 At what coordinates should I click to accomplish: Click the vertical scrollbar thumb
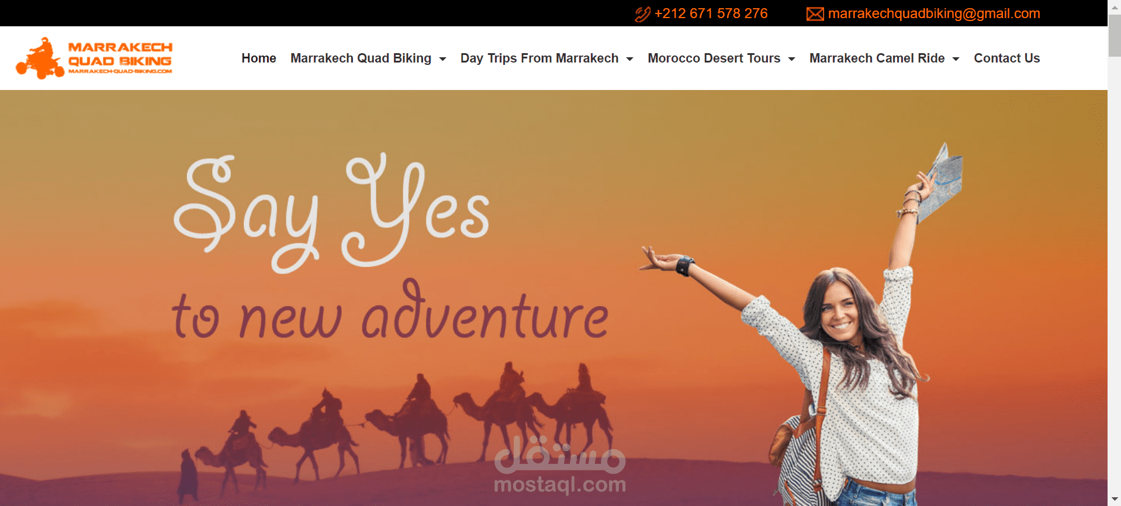tap(1114, 35)
